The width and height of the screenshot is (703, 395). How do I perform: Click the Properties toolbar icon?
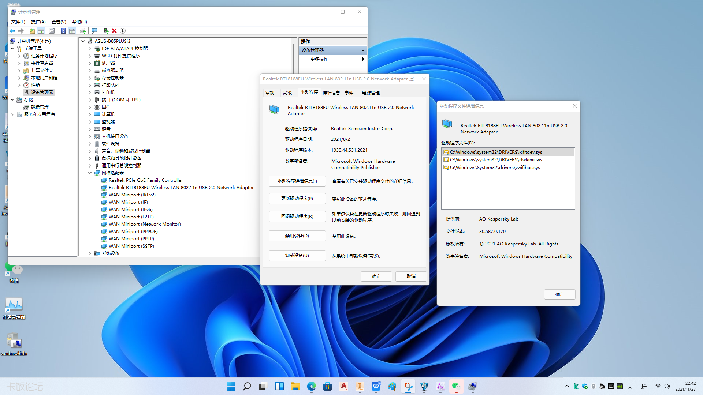click(x=52, y=31)
